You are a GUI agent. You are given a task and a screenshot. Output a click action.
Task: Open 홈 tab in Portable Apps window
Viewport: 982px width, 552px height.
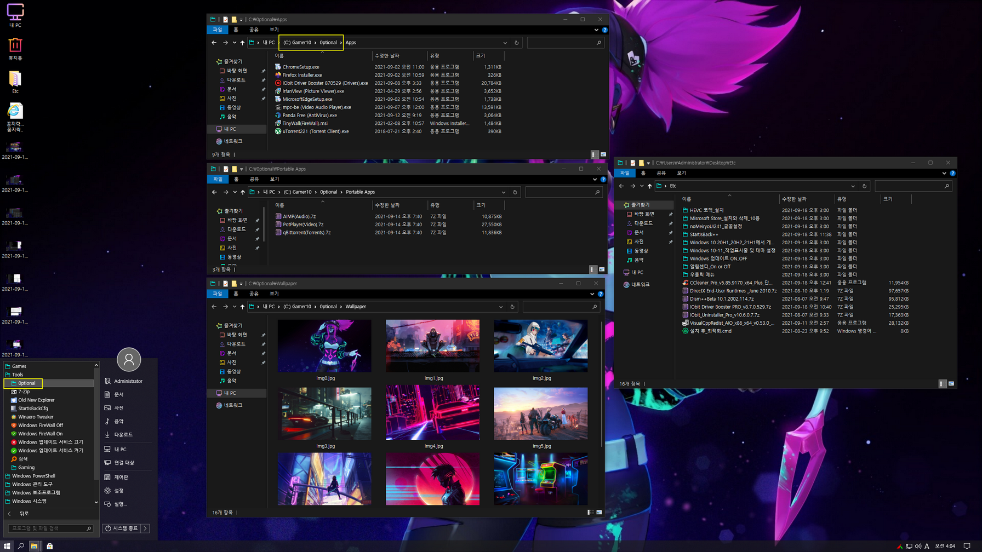[236, 179]
